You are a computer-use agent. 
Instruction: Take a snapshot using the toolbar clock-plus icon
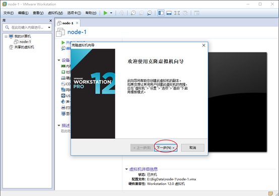click(x=133, y=13)
